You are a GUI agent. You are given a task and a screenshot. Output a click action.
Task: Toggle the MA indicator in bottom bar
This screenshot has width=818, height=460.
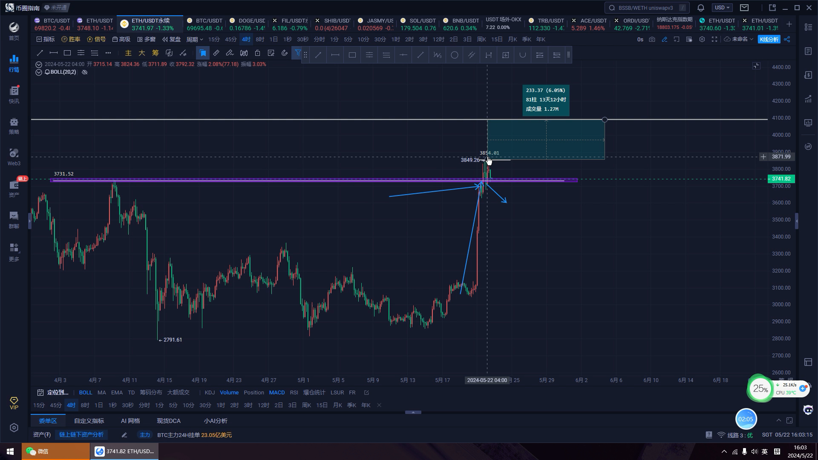point(102,393)
